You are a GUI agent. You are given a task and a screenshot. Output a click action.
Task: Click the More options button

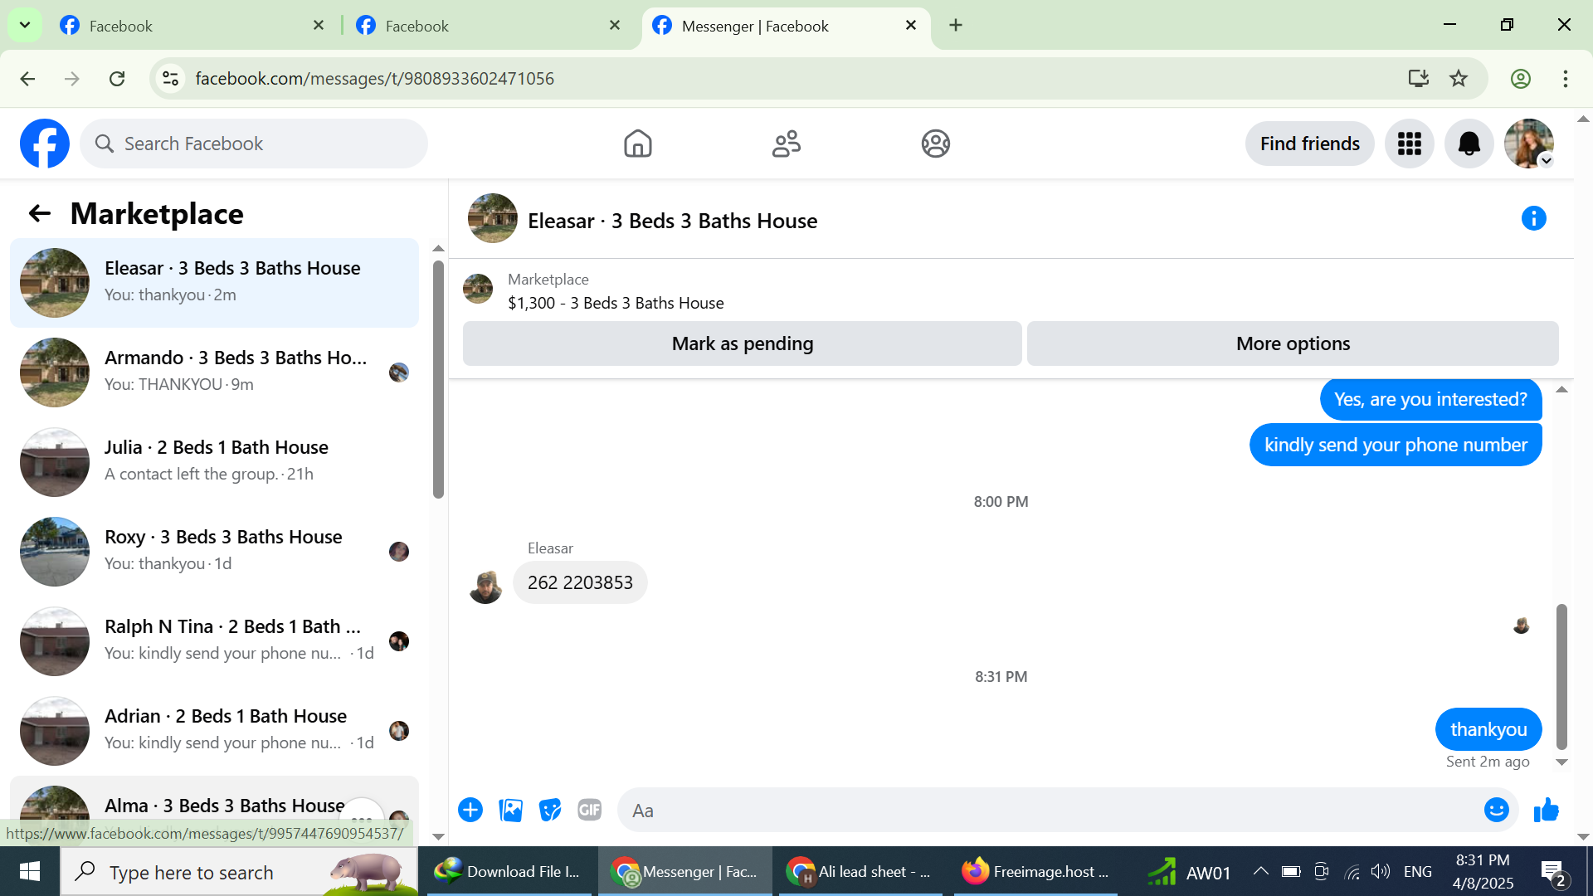point(1292,343)
